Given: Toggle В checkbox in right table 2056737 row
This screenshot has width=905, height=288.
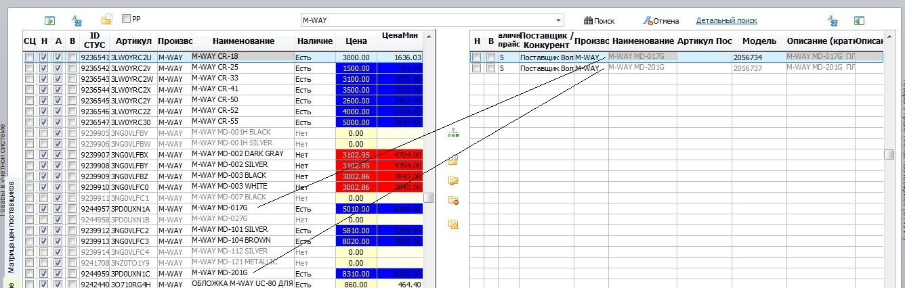Looking at the screenshot, I should tap(490, 69).
